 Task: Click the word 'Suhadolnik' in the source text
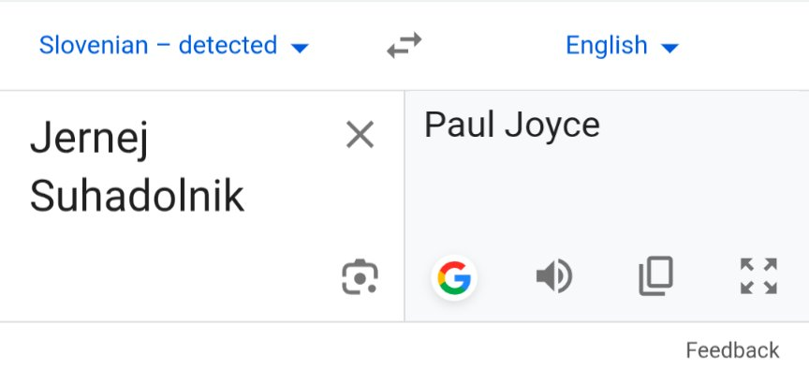click(x=137, y=197)
